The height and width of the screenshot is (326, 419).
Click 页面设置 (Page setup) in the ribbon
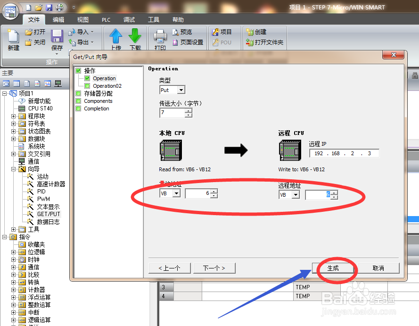[x=188, y=42]
